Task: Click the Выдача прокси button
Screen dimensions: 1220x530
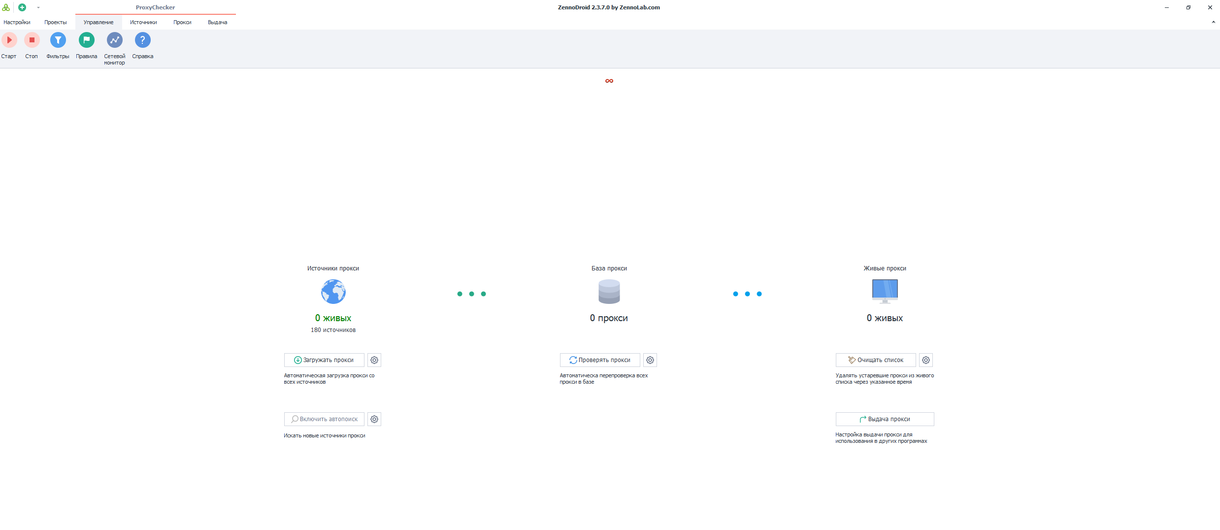Action: (x=885, y=419)
